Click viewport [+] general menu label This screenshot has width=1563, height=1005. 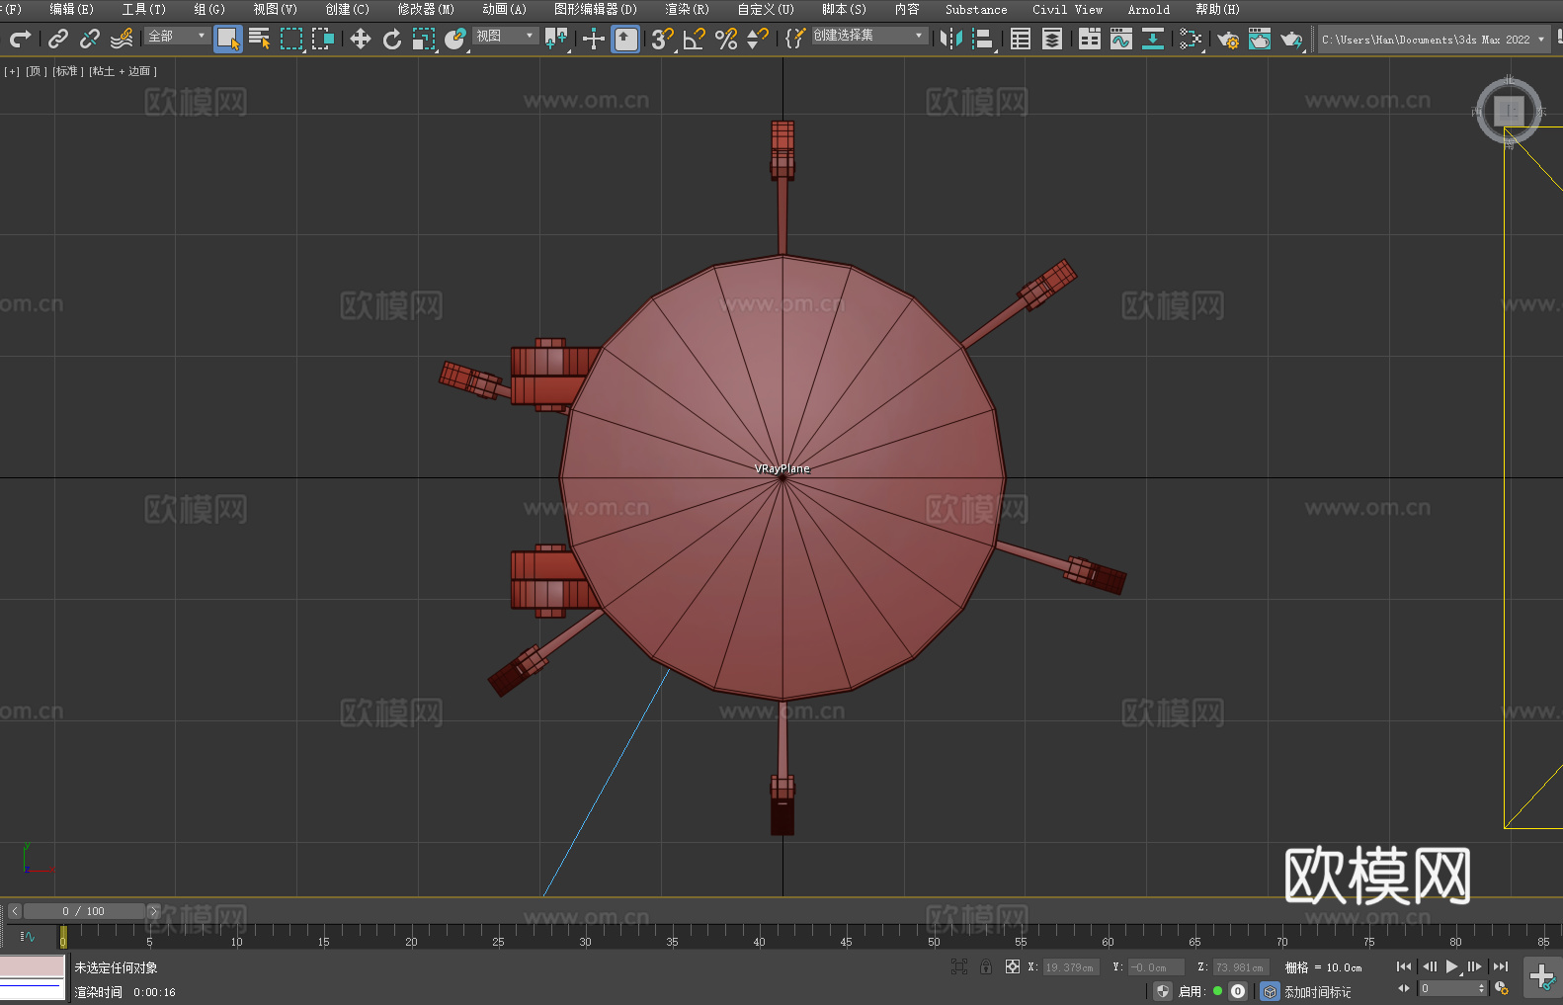pyautogui.click(x=12, y=71)
